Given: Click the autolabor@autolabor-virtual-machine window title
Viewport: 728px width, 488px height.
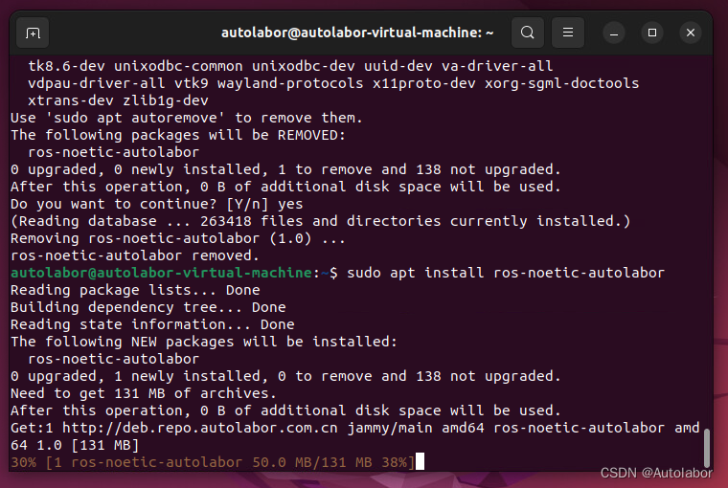Looking at the screenshot, I should [357, 33].
